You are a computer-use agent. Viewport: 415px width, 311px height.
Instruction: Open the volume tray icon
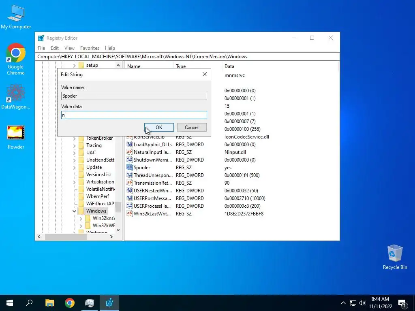[x=362, y=303]
